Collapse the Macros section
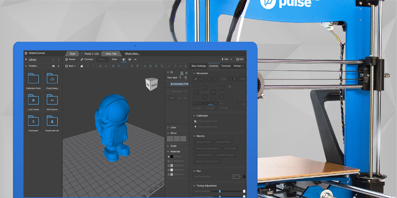Image resolution: width=397 pixels, height=198 pixels. coord(194,136)
